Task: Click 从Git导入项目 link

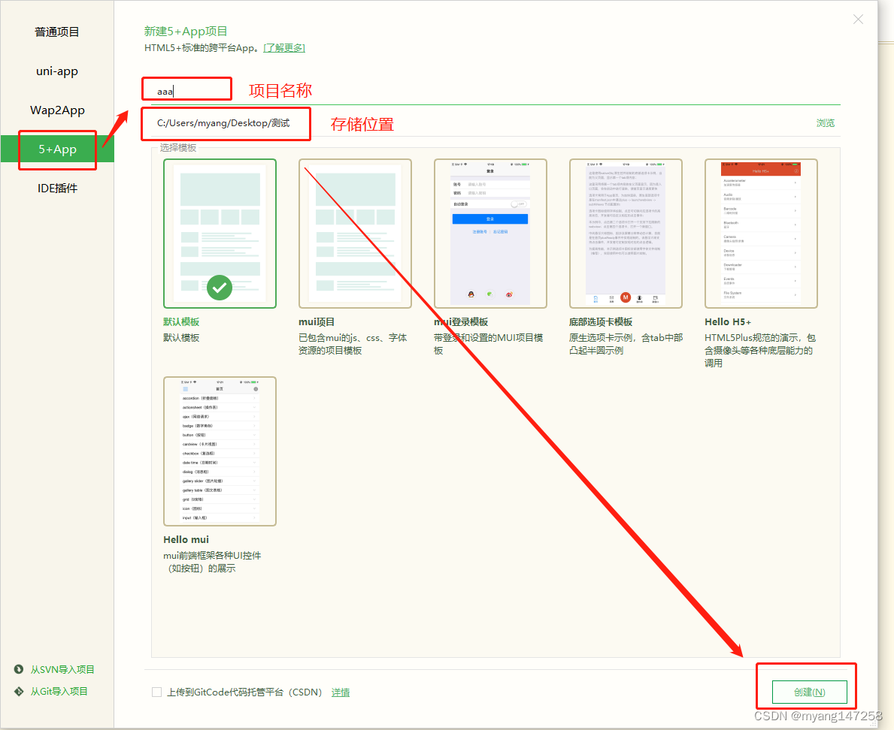Action: click(59, 691)
